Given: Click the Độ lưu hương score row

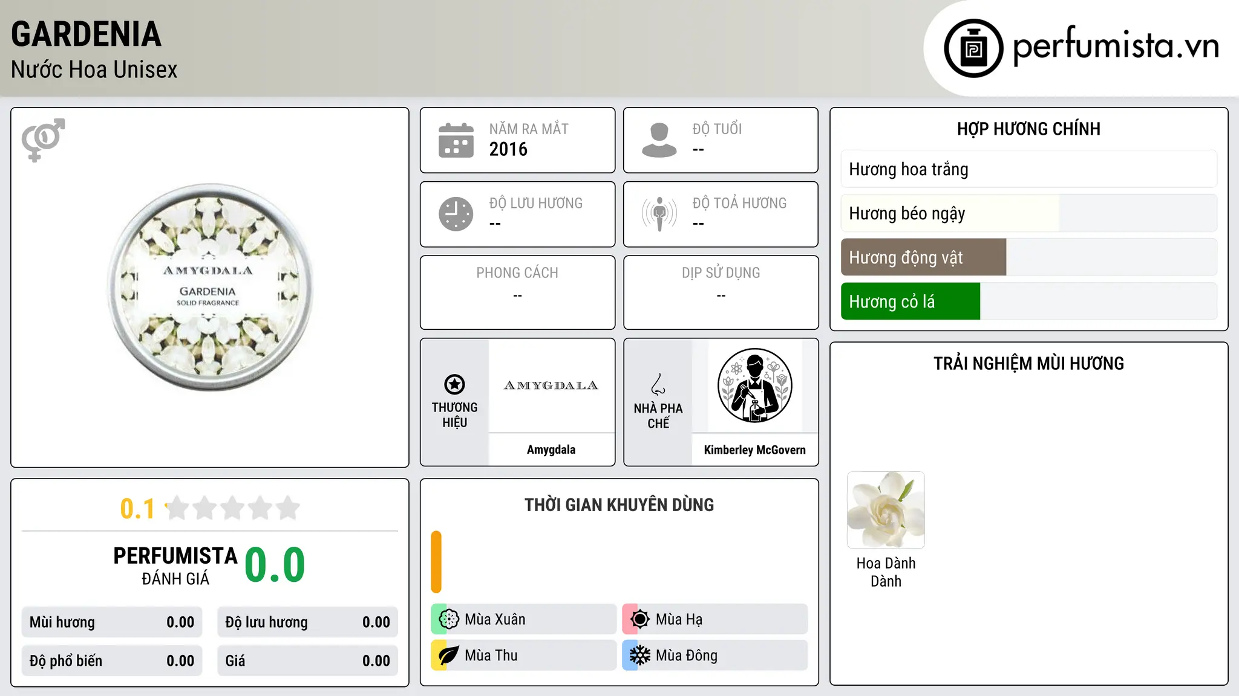Looking at the screenshot, I should click(307, 622).
